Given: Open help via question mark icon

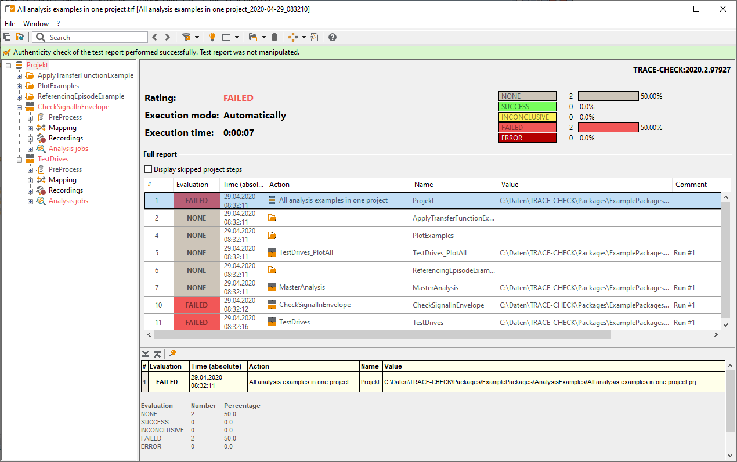Looking at the screenshot, I should (333, 37).
